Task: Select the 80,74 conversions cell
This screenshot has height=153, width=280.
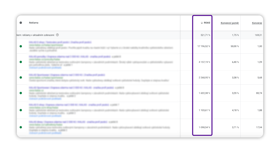Action: click(x=258, y=93)
